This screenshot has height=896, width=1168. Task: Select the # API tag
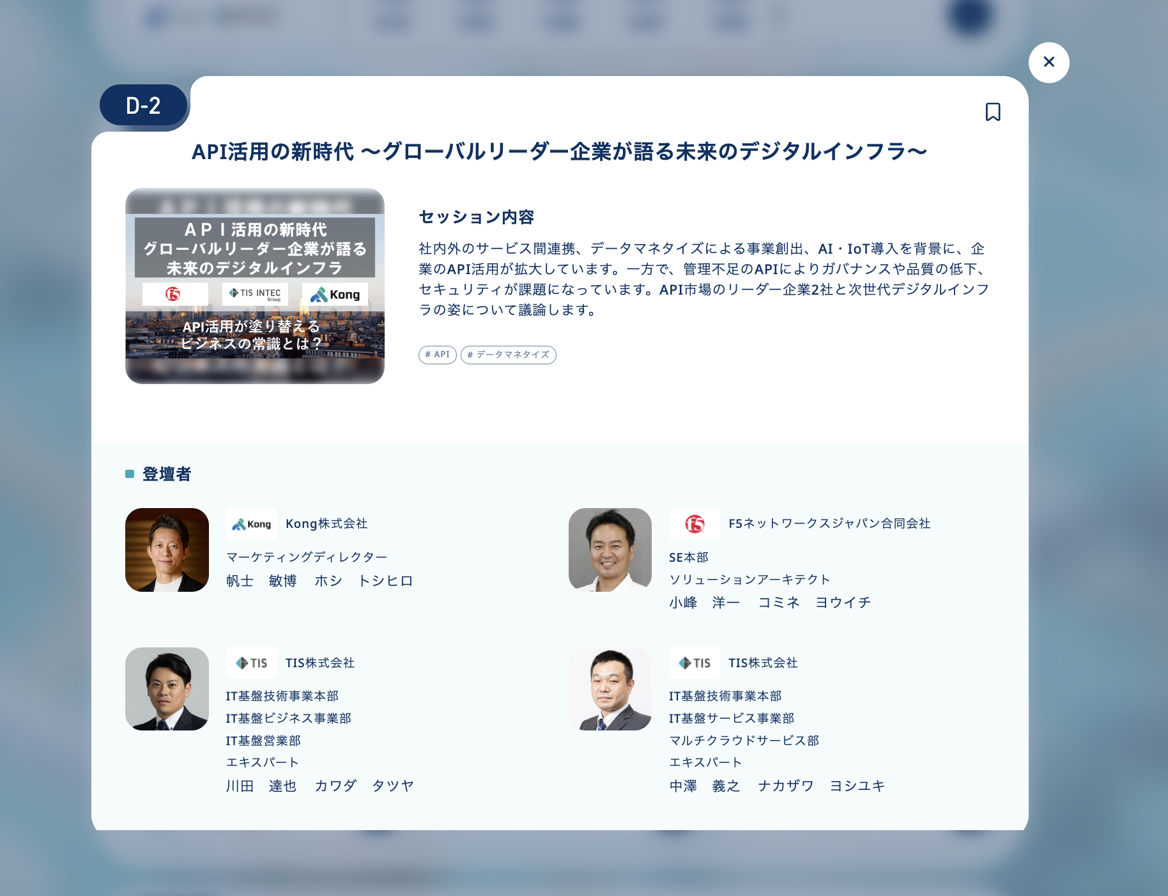[438, 355]
